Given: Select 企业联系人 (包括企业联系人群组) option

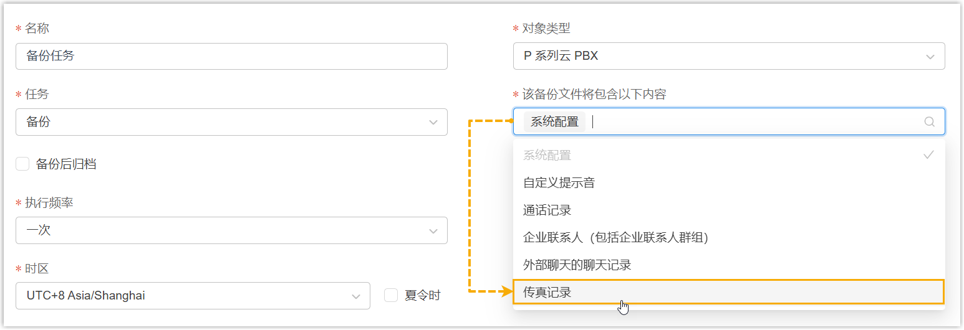Looking at the screenshot, I should (x=615, y=238).
